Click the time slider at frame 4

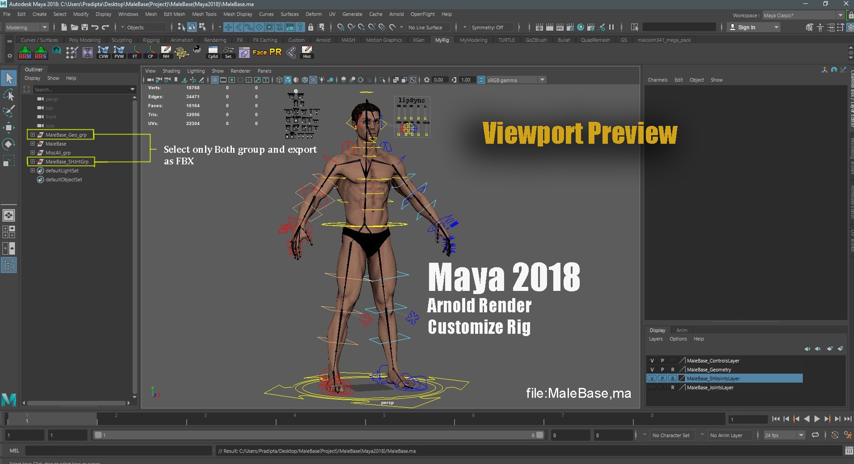tap(294, 419)
